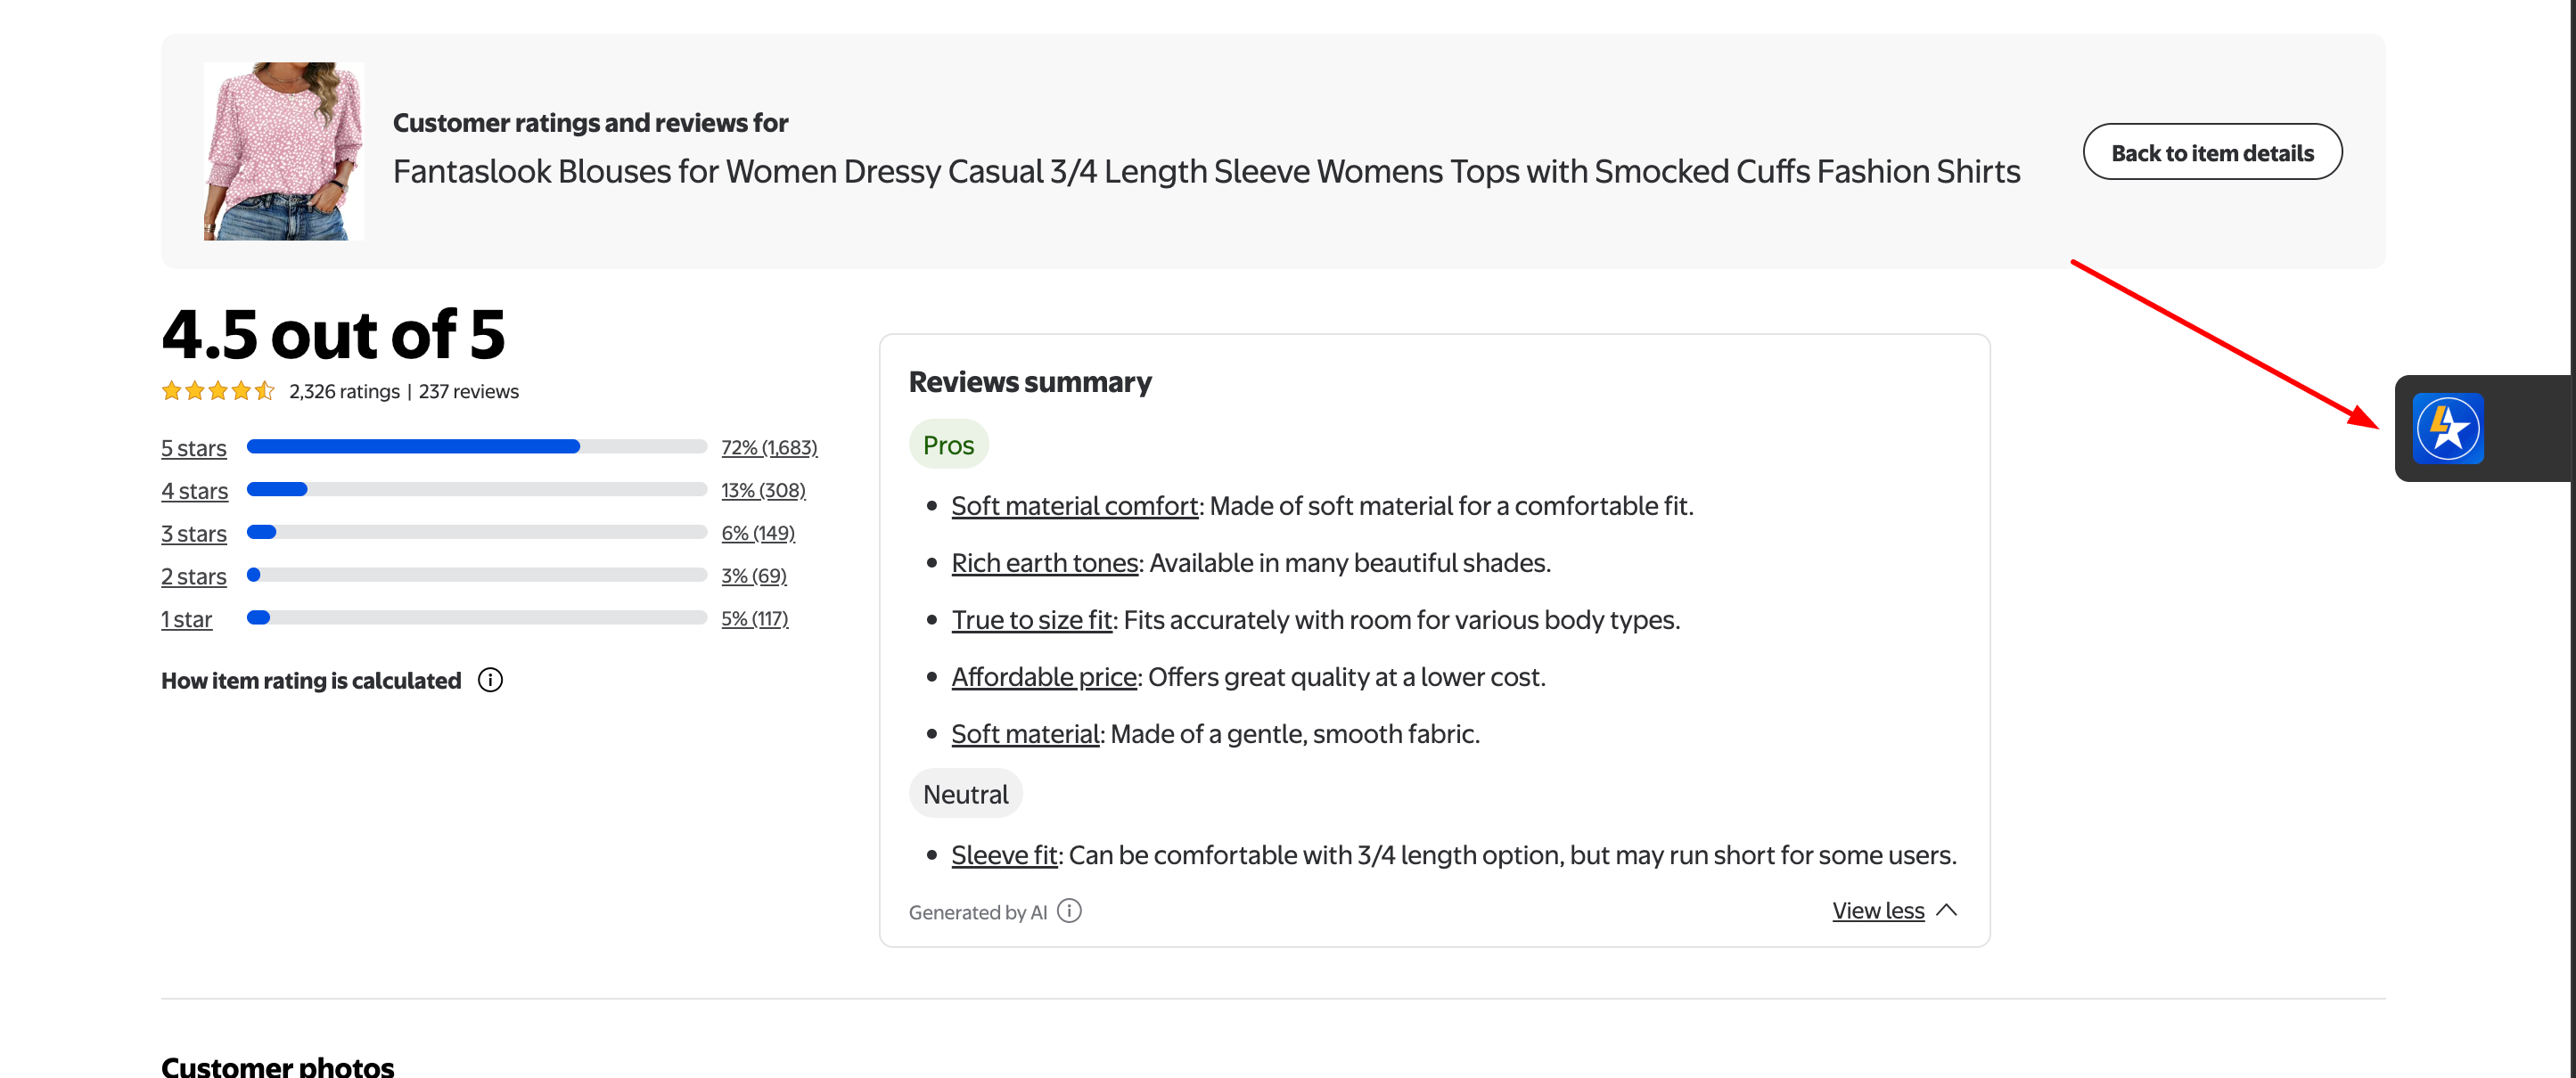This screenshot has height=1078, width=2576.
Task: Click the star rating icons row
Action: tap(217, 390)
